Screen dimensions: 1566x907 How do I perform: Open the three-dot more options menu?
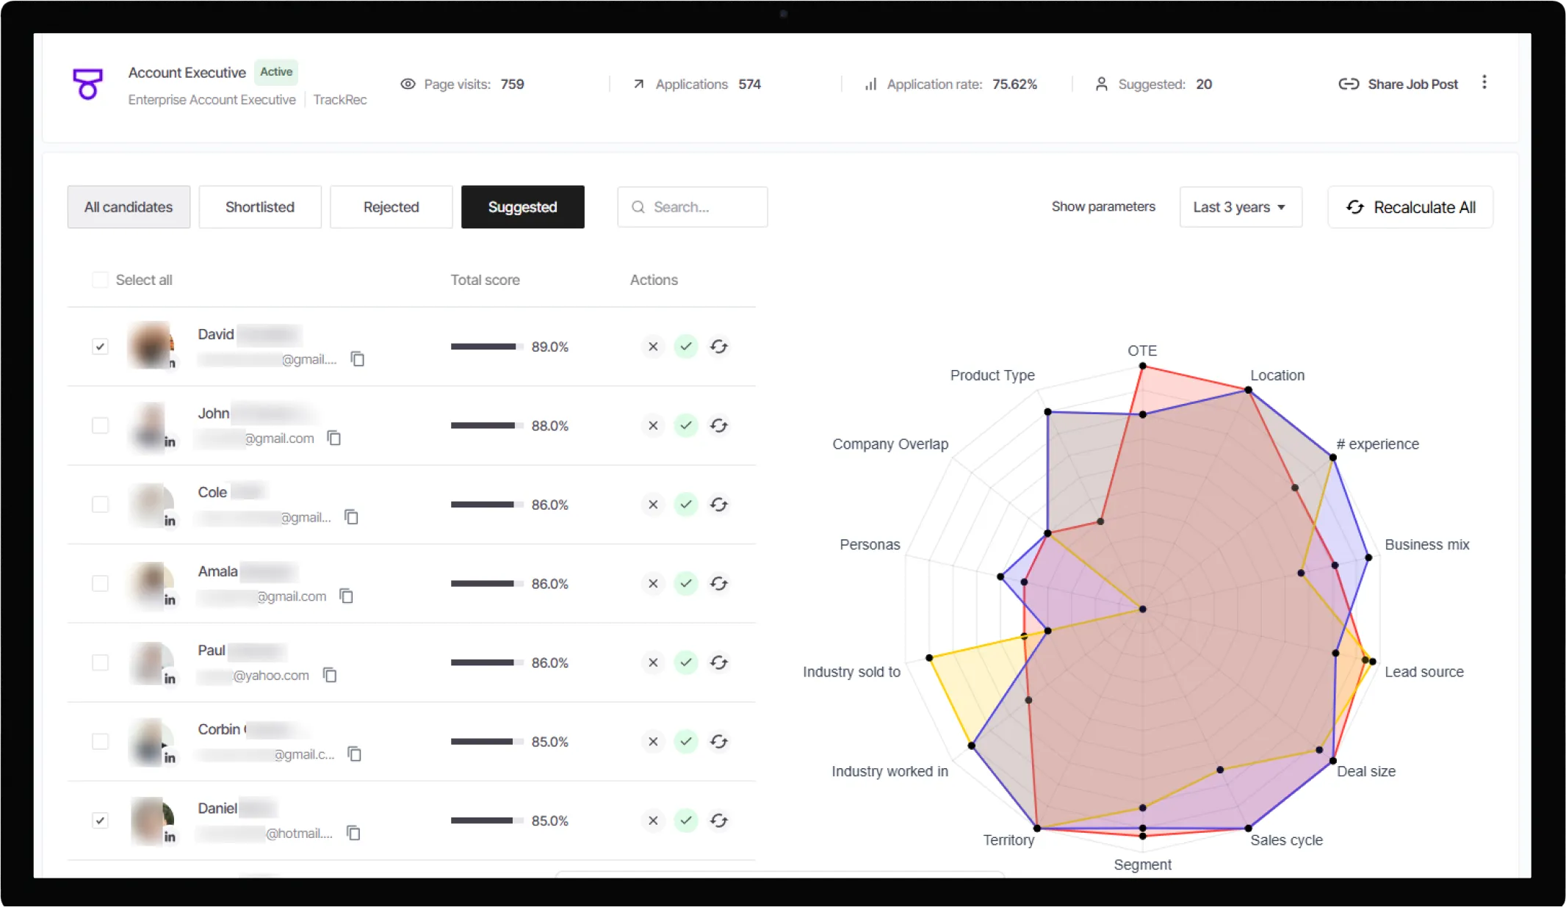(1484, 83)
